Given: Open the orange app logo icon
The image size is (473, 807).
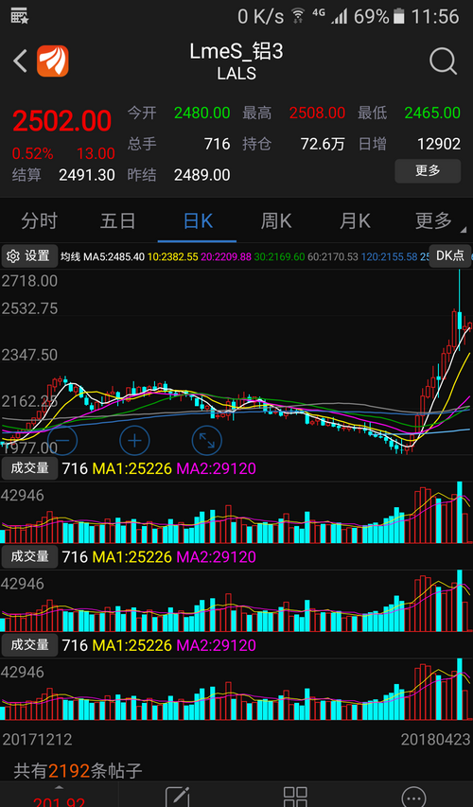Looking at the screenshot, I should click(x=52, y=61).
